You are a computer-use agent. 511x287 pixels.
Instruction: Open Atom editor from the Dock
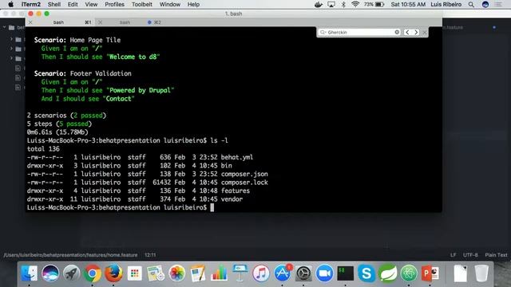pos(409,273)
